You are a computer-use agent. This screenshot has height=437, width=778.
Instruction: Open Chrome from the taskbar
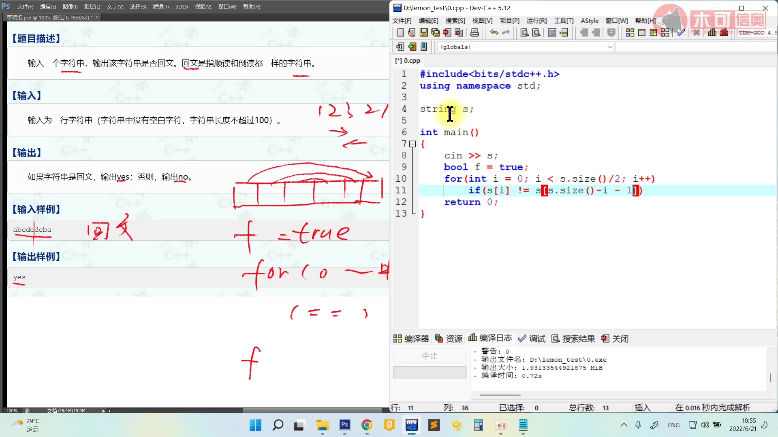pyautogui.click(x=367, y=425)
